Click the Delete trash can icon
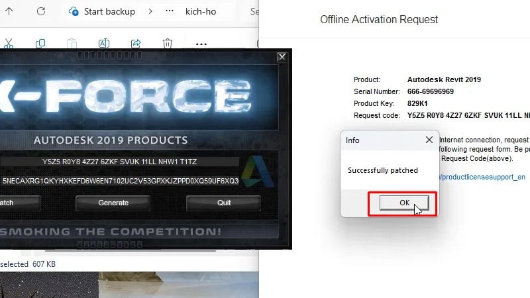The height and width of the screenshot is (298, 530). pyautogui.click(x=168, y=44)
